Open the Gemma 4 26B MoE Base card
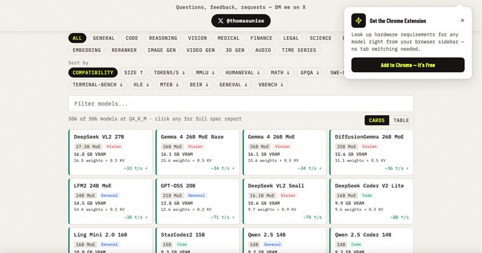 pos(198,152)
